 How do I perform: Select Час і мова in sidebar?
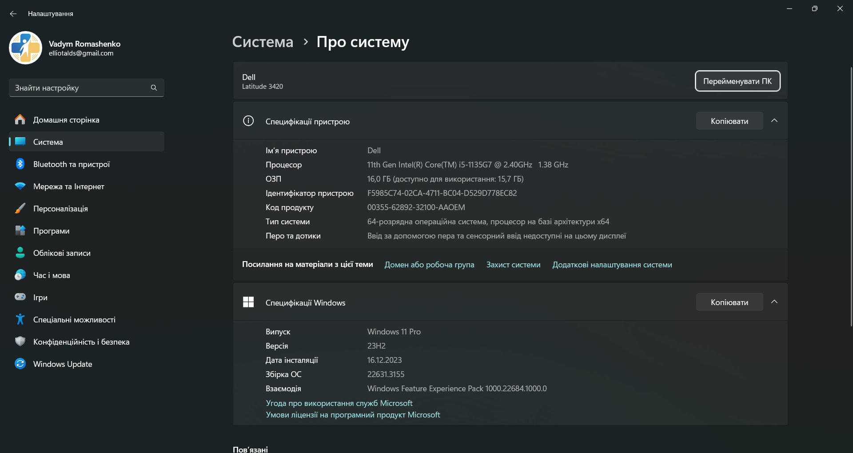(x=52, y=275)
